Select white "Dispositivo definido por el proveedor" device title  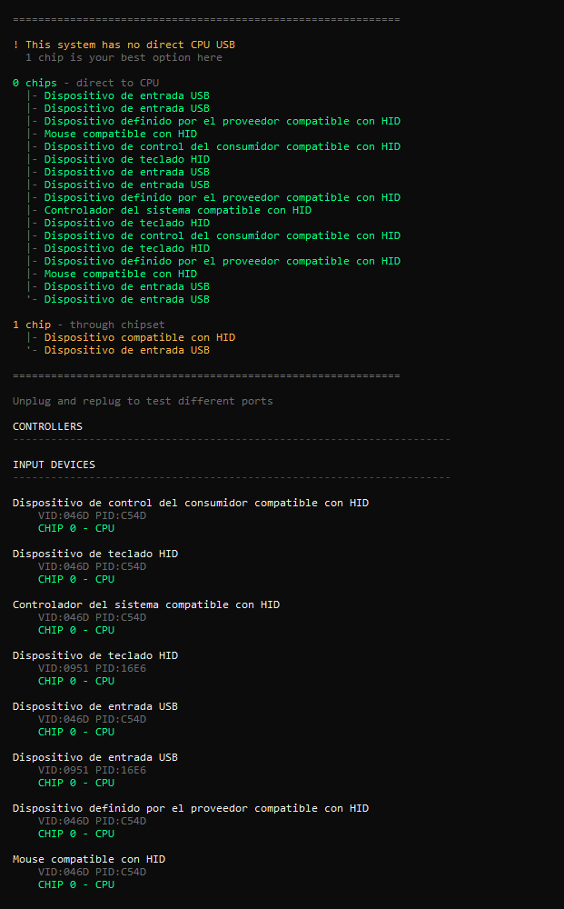(191, 809)
